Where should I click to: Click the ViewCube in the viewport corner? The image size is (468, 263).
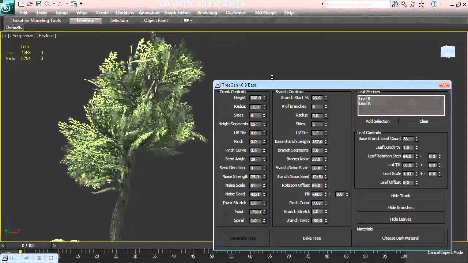(x=448, y=52)
